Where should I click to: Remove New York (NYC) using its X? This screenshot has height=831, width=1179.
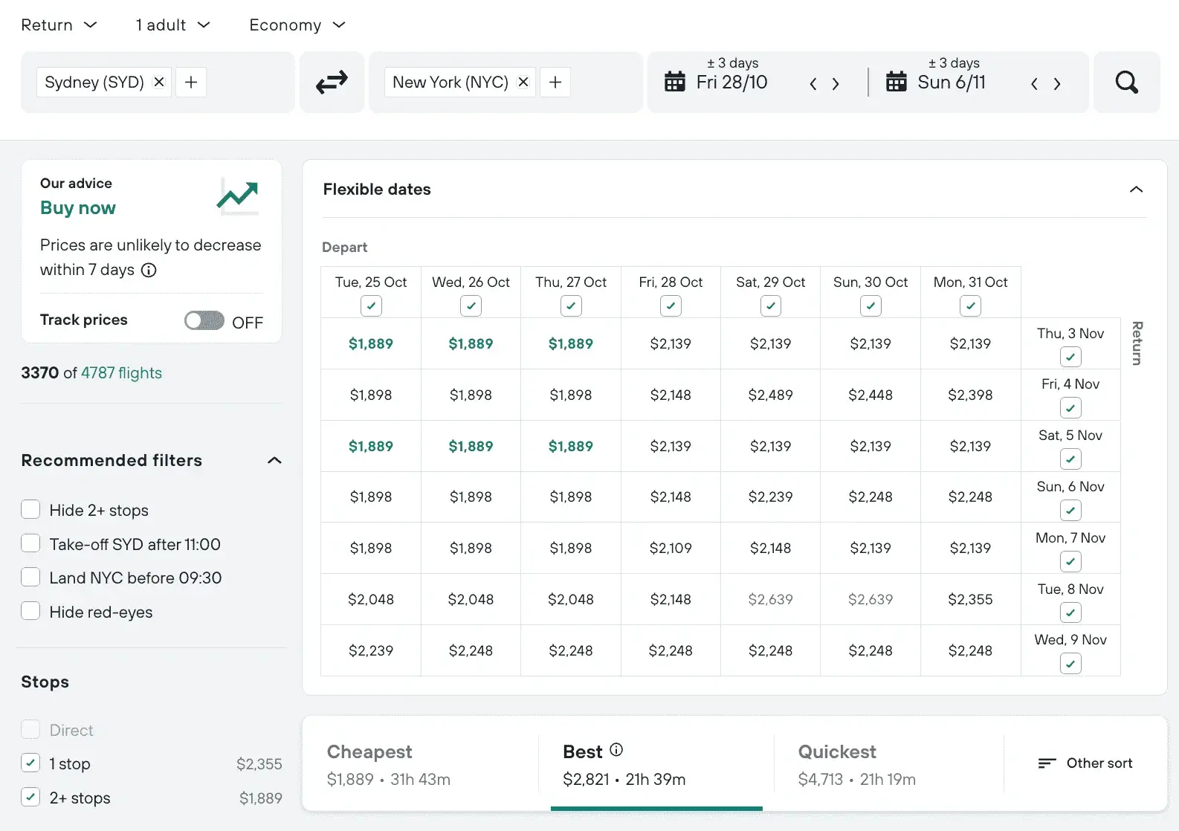pos(523,82)
